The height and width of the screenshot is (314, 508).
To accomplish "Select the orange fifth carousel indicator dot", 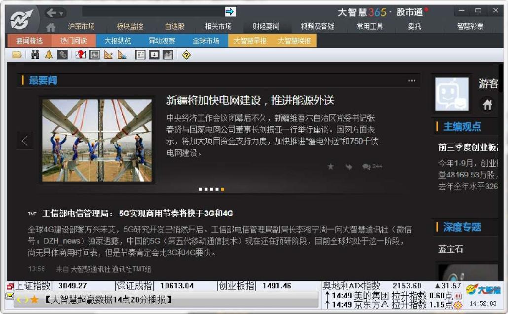I will 222,189.
